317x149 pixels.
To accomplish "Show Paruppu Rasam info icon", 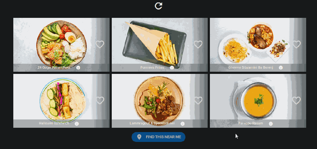I will click(271, 124).
